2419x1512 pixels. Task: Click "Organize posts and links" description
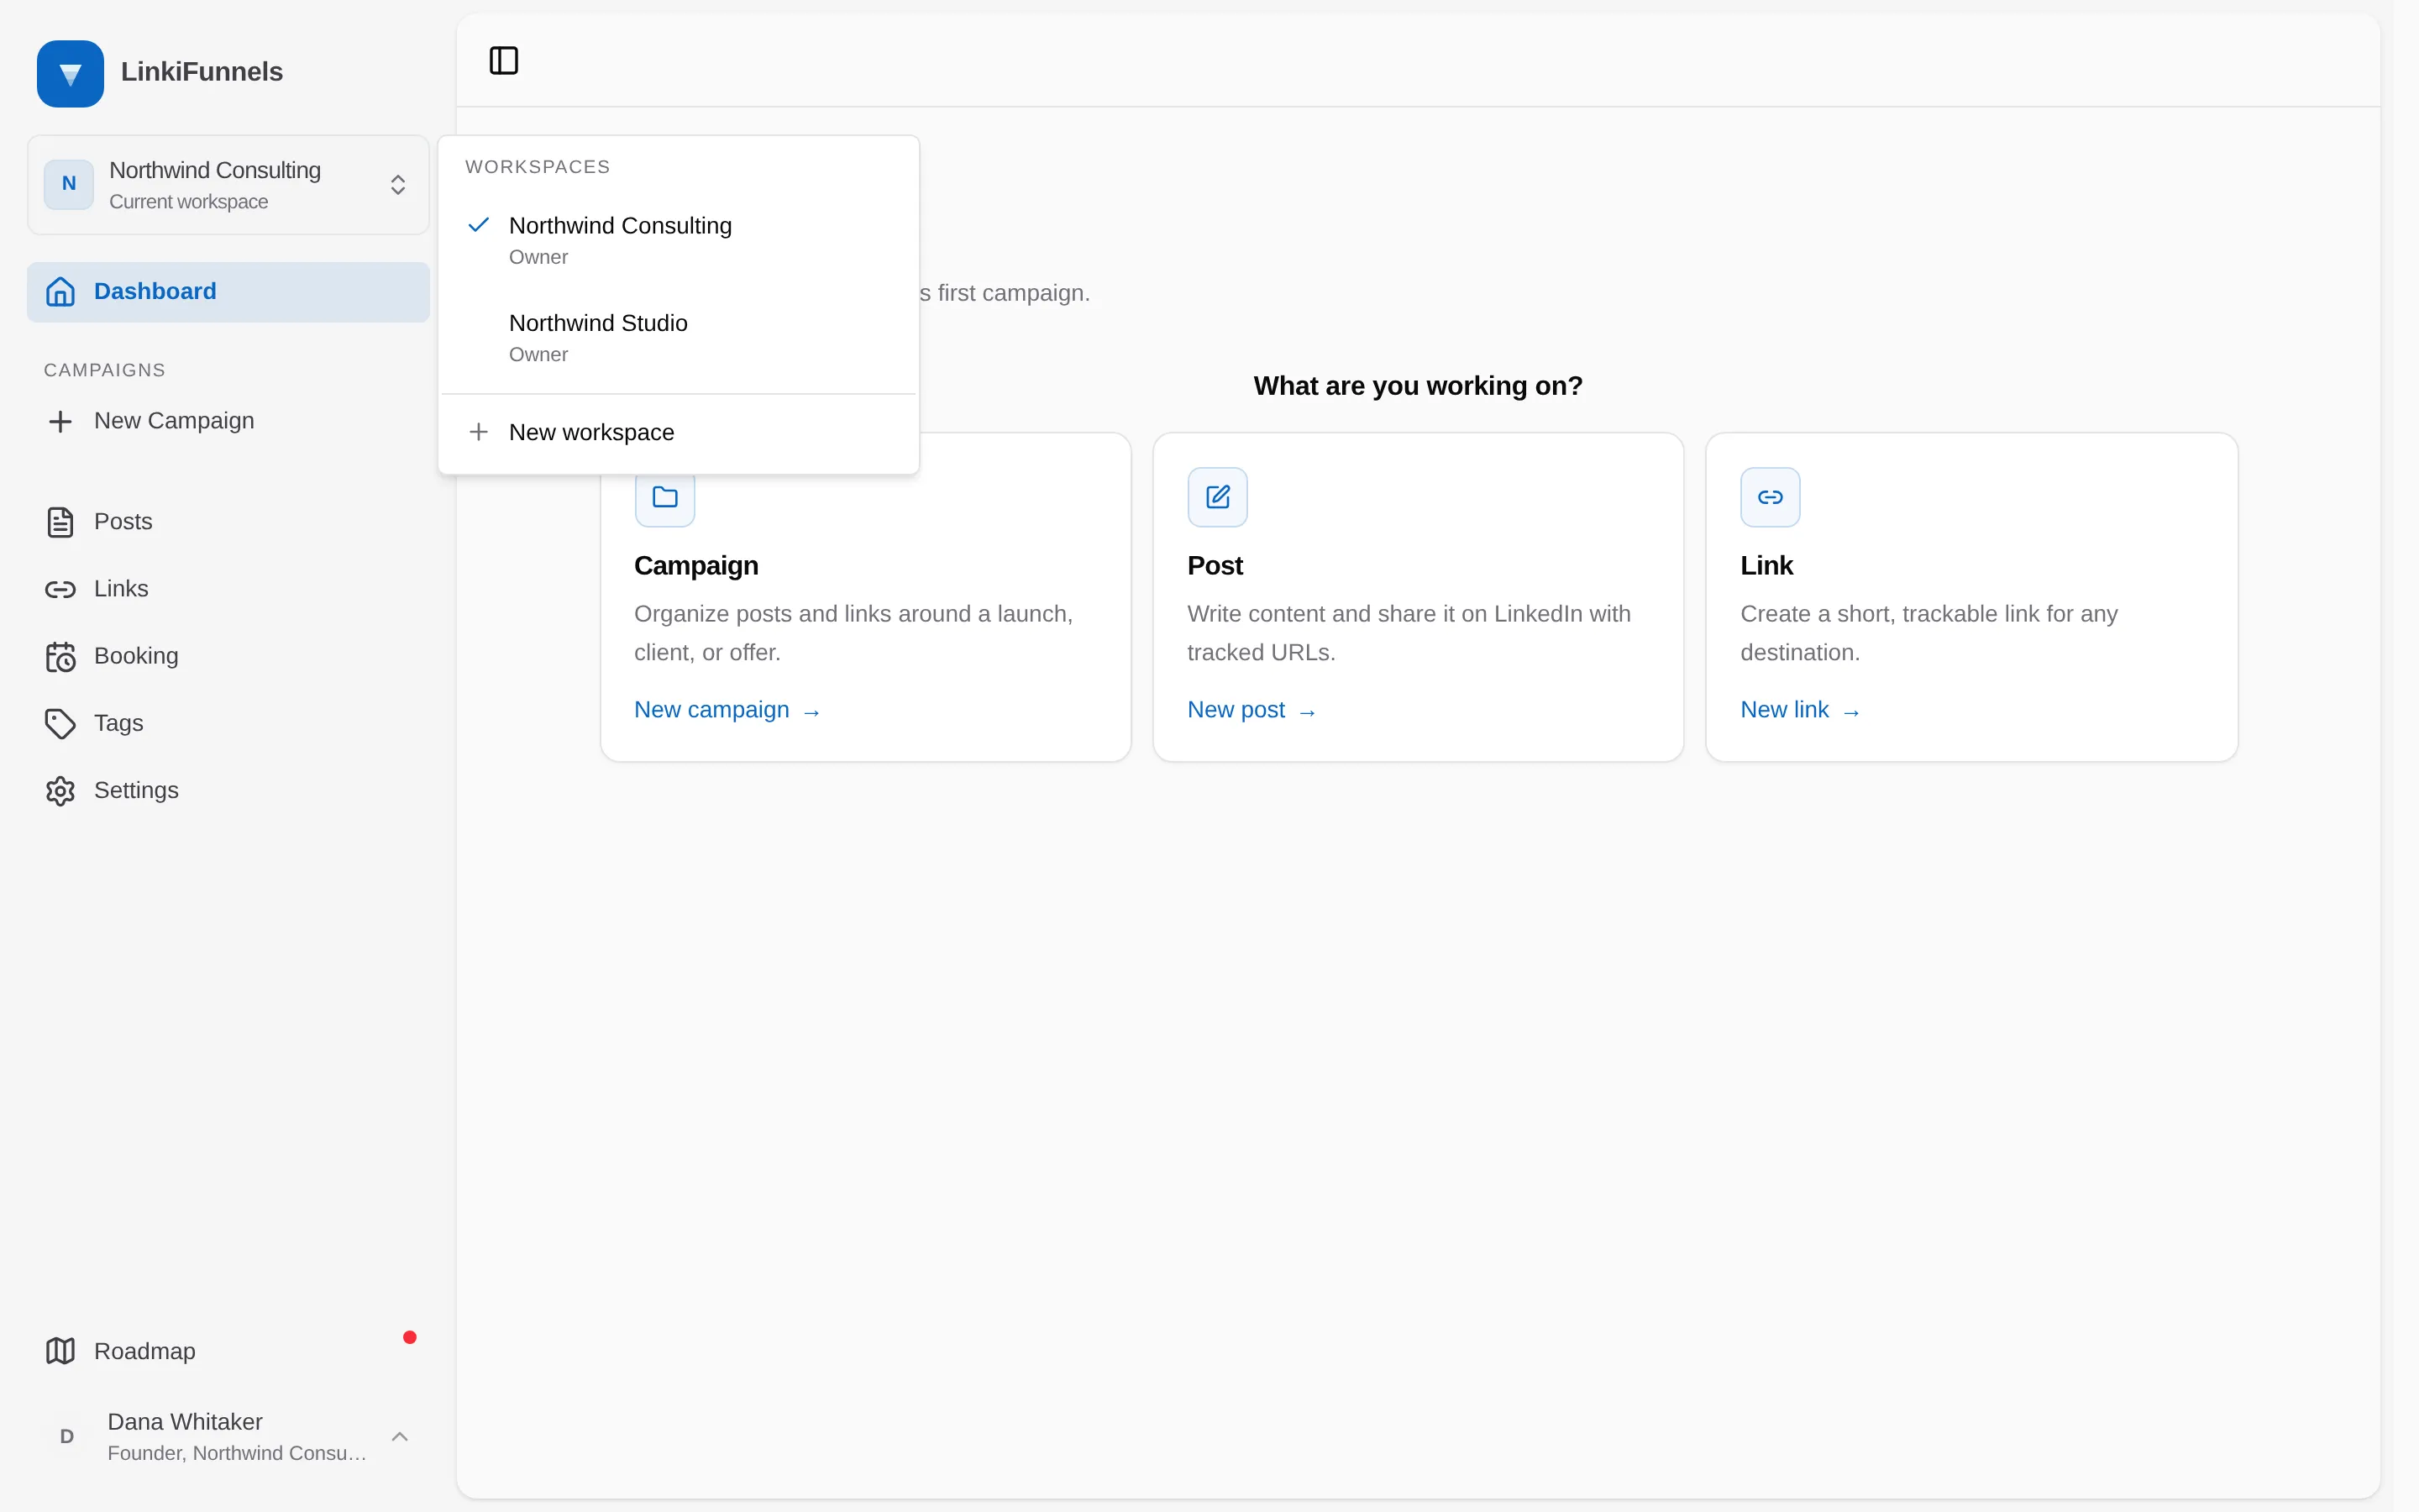853,633
